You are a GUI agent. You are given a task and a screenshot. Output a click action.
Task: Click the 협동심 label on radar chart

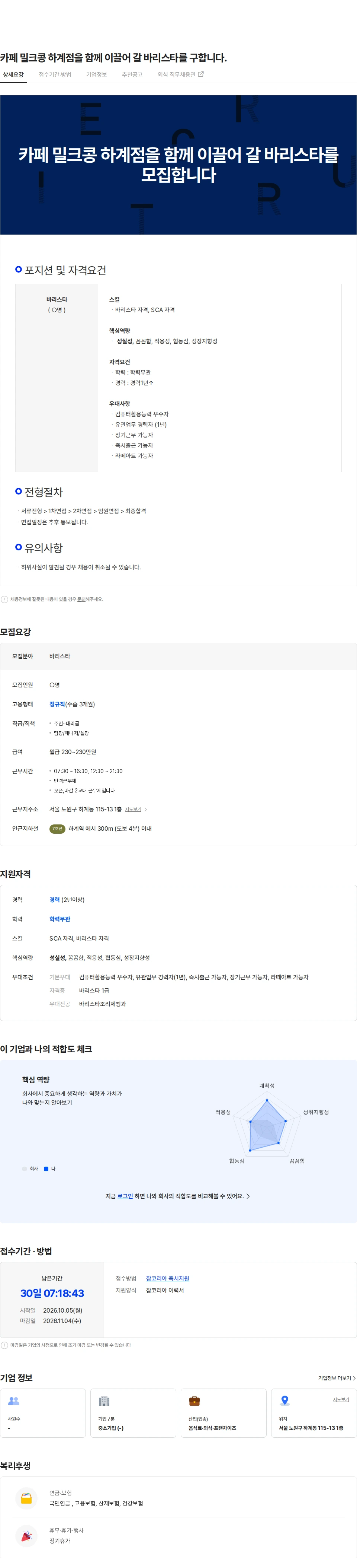coord(237,1161)
